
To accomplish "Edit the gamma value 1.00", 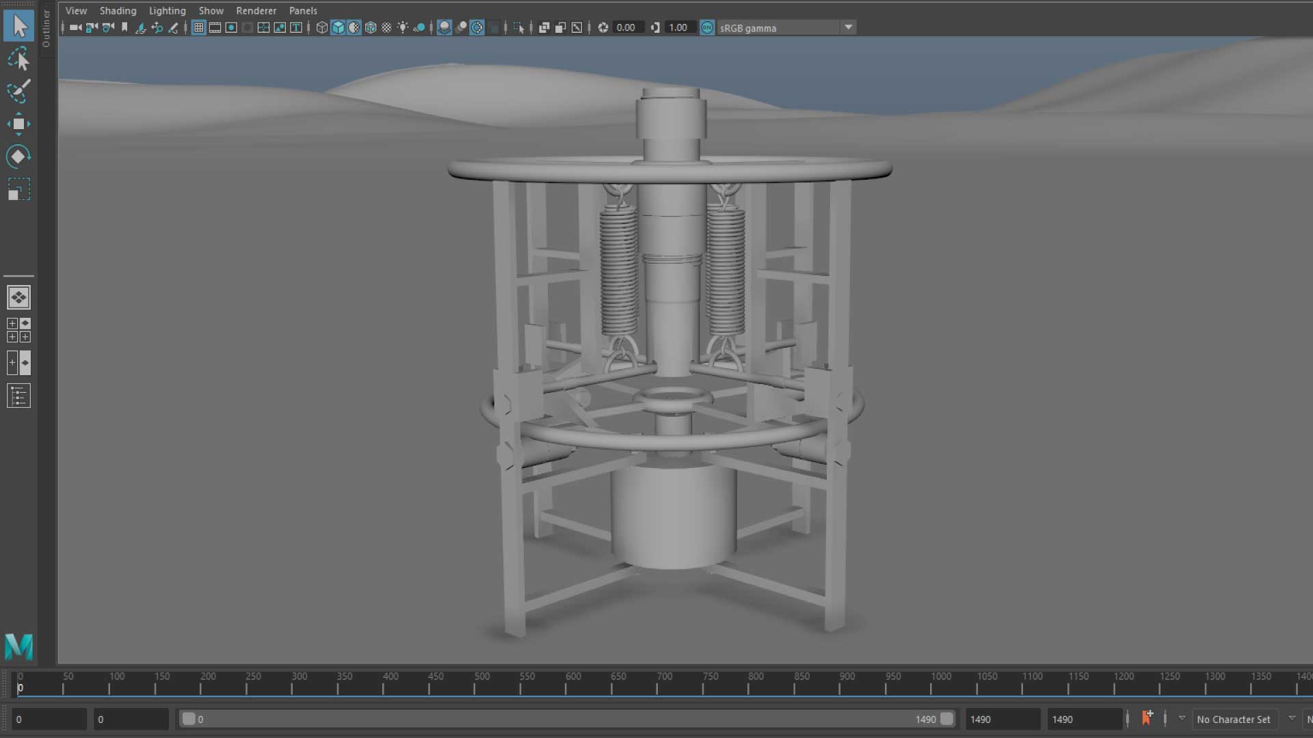I will [x=680, y=27].
